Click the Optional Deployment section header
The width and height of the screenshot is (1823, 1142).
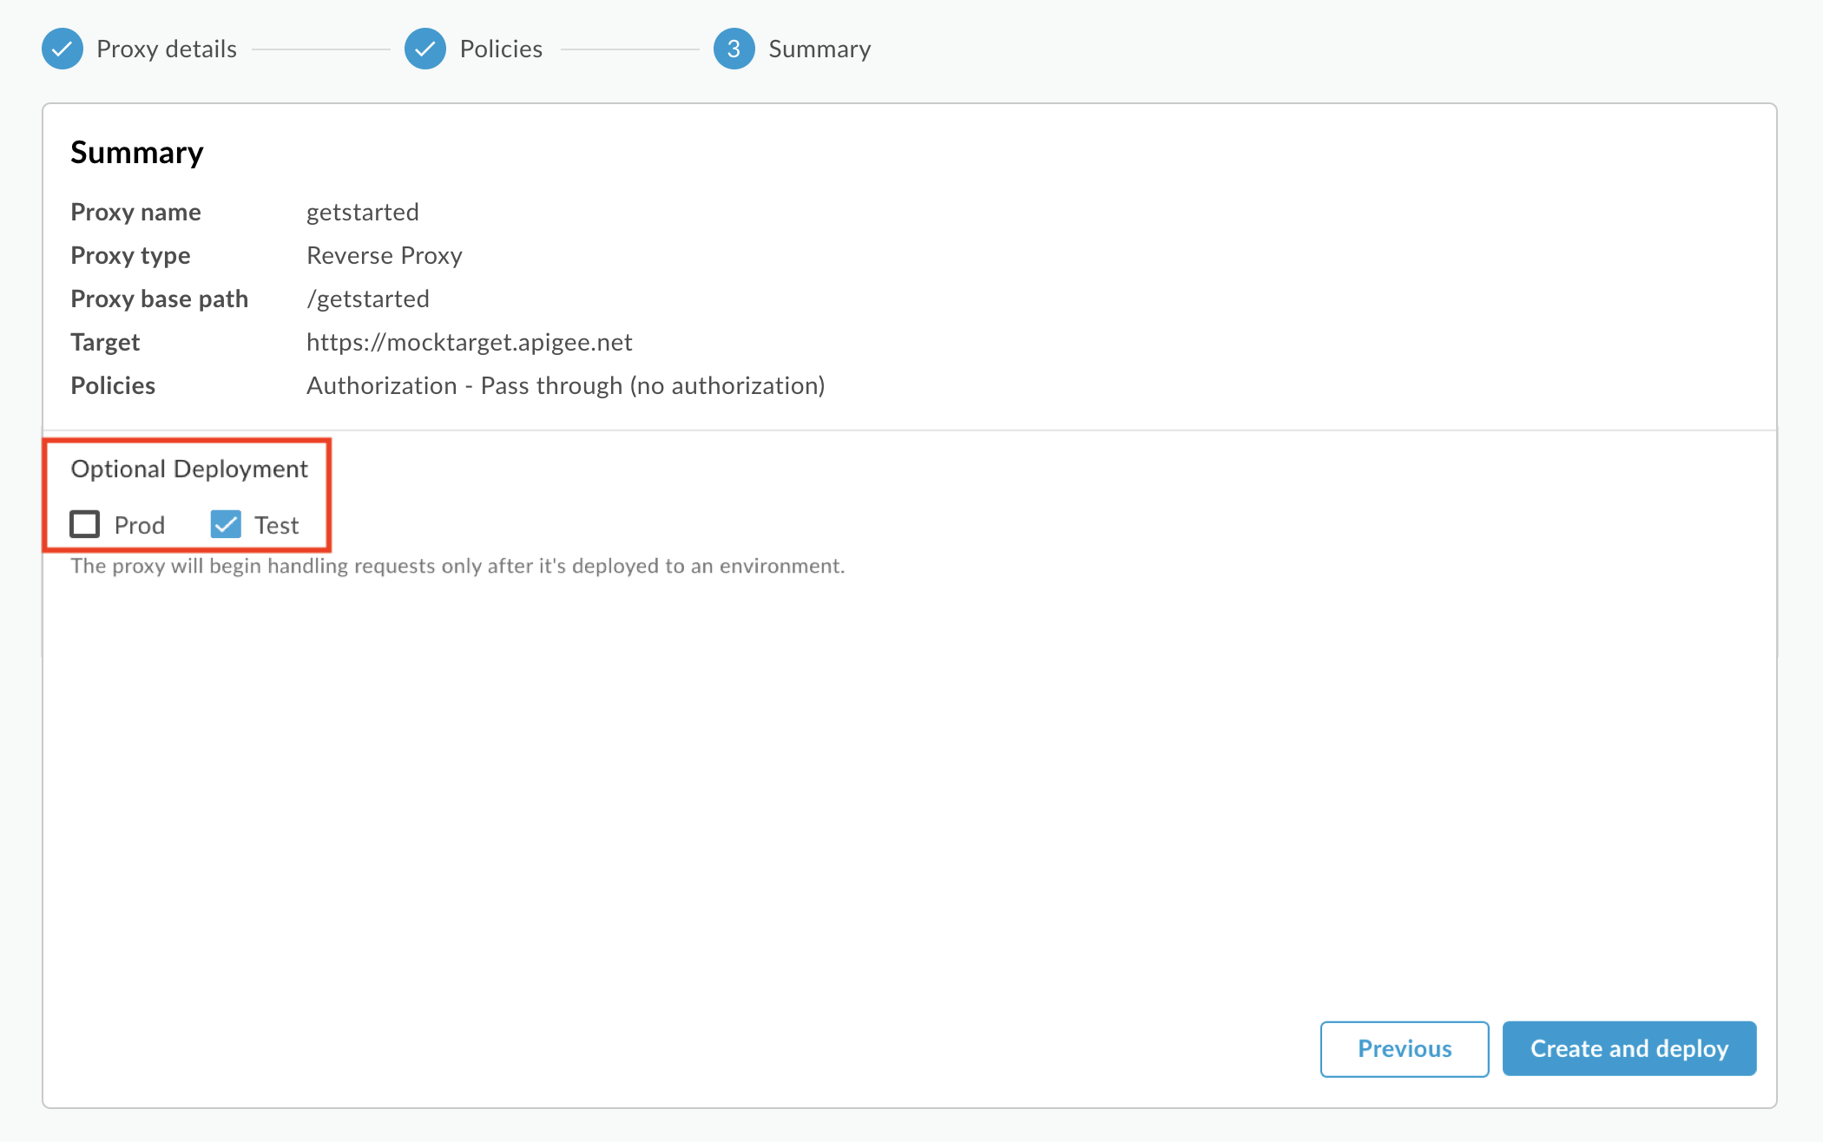tap(189, 467)
